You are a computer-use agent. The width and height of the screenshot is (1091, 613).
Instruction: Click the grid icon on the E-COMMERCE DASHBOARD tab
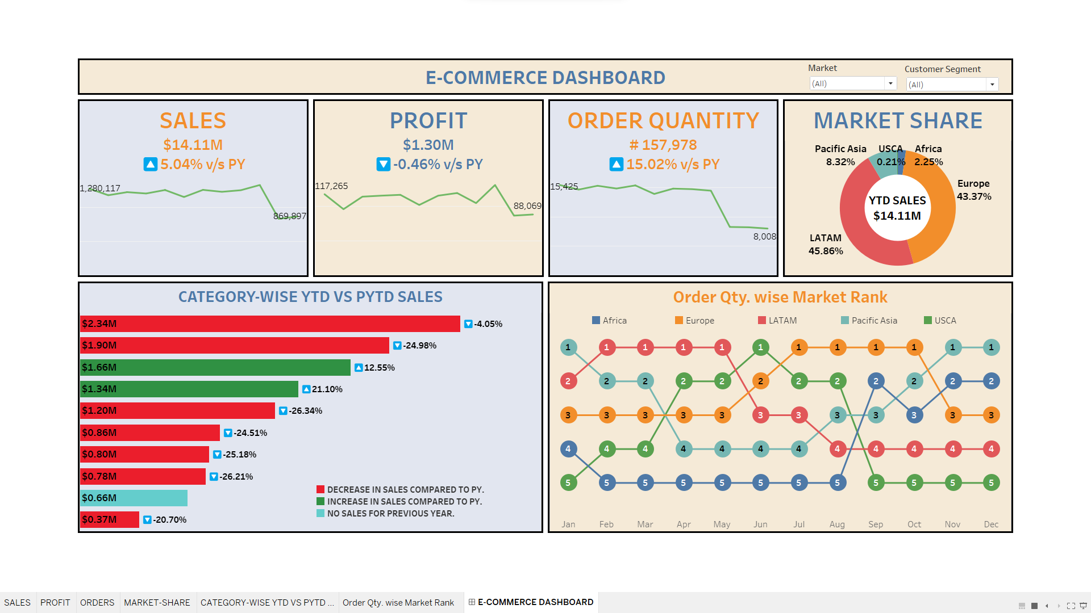tap(472, 602)
